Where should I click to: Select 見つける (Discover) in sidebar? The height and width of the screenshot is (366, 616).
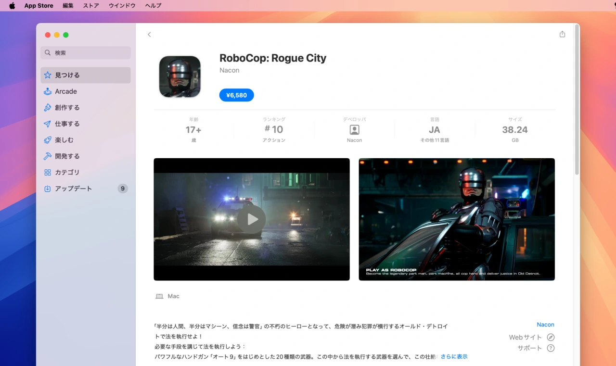[67, 76]
